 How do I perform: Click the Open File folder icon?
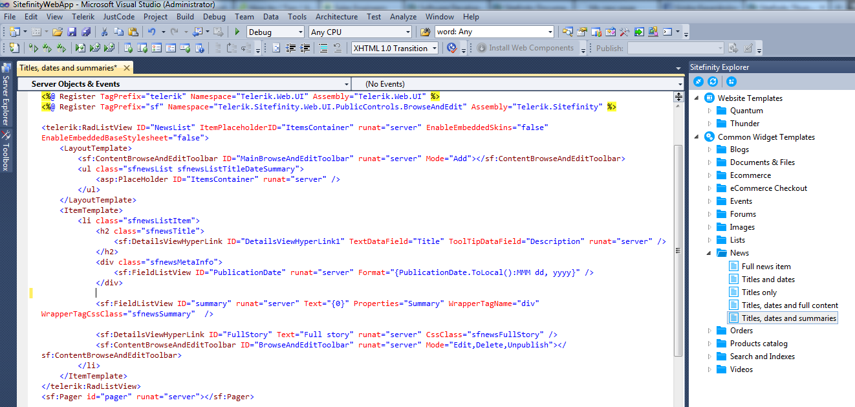[58, 32]
